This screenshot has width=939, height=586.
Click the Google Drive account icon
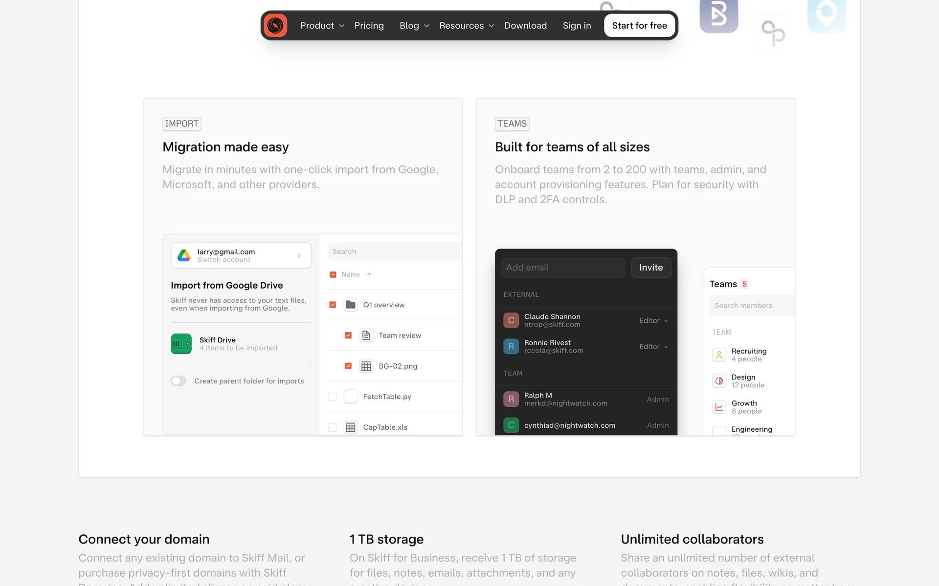[x=184, y=255]
